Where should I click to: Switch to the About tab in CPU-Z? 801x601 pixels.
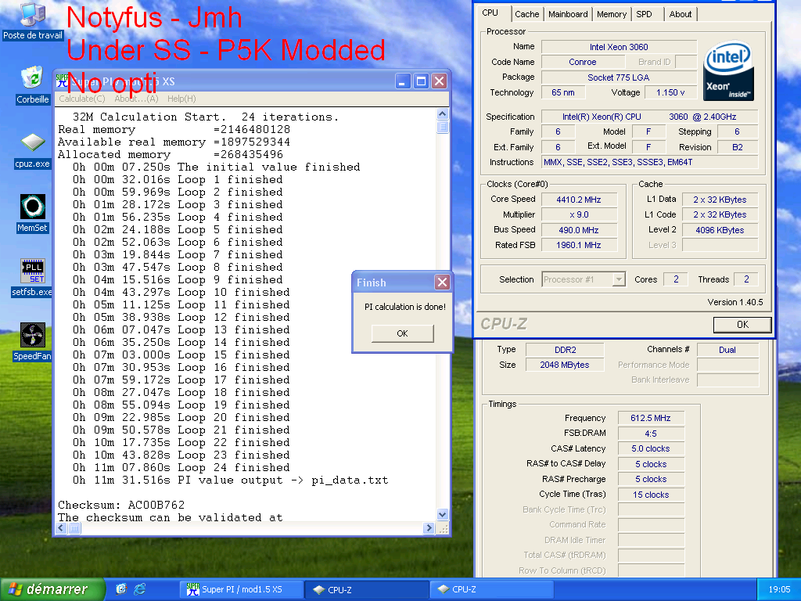coord(681,14)
